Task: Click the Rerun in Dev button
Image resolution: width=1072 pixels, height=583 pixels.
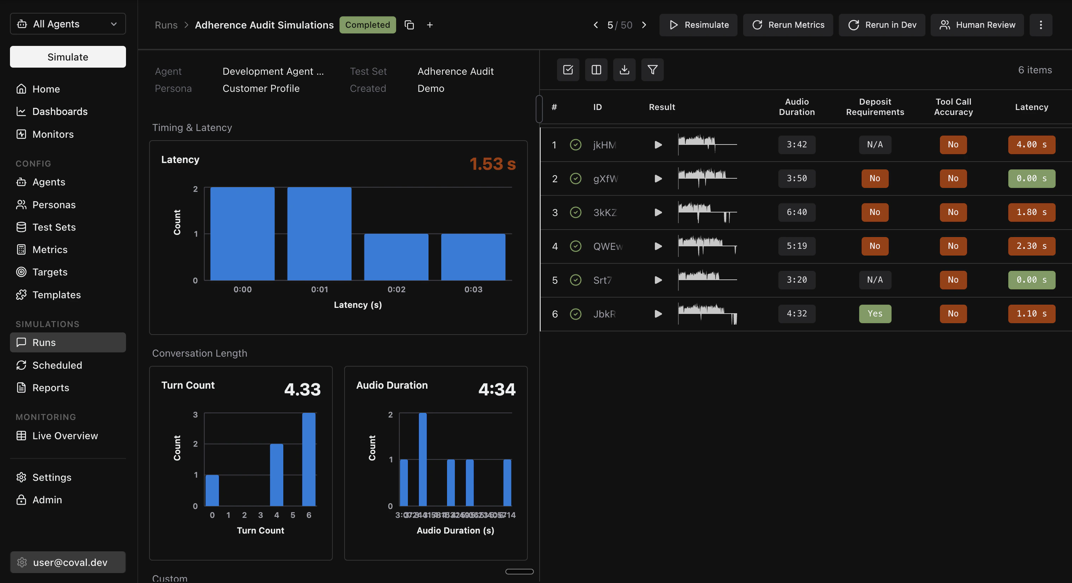Action: [x=882, y=25]
